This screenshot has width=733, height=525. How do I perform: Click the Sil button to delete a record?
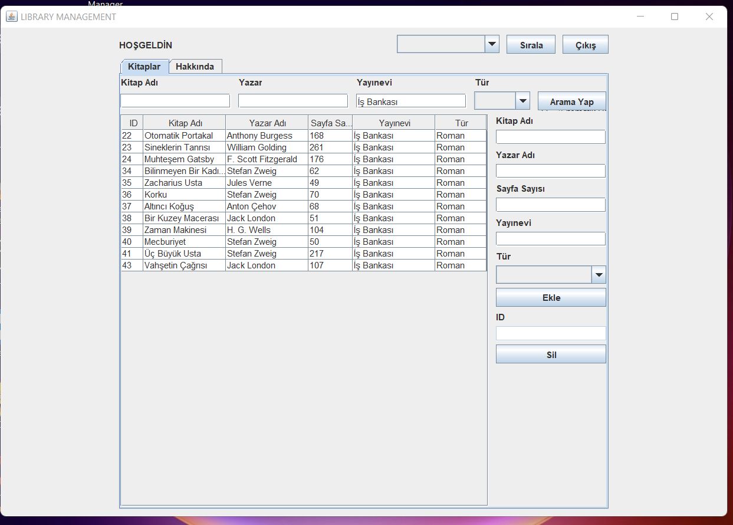click(x=550, y=353)
